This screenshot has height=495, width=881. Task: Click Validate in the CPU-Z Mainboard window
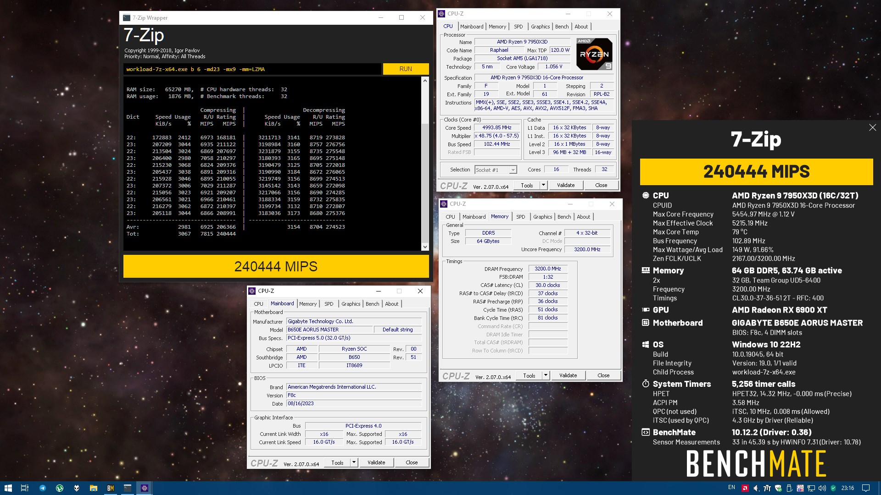376,462
